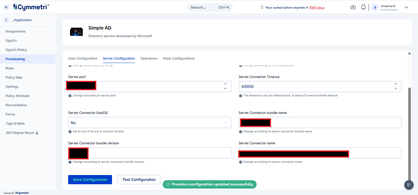Click info icon beside connector name hint
This screenshot has width=418, height=195.
[x=240, y=162]
